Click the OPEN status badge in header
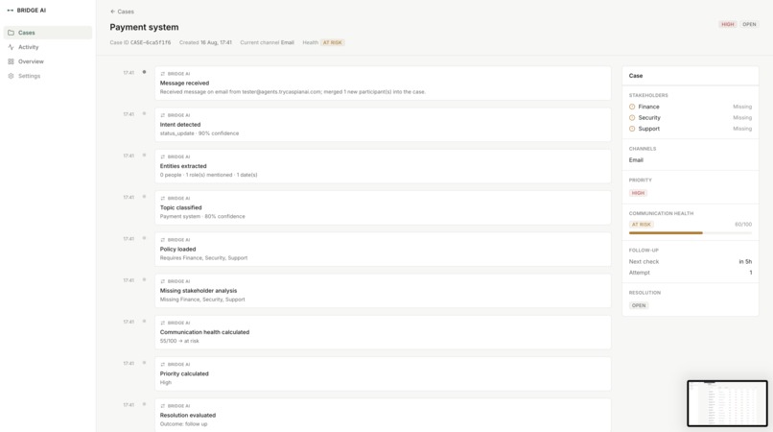The image size is (773, 432). tap(749, 24)
